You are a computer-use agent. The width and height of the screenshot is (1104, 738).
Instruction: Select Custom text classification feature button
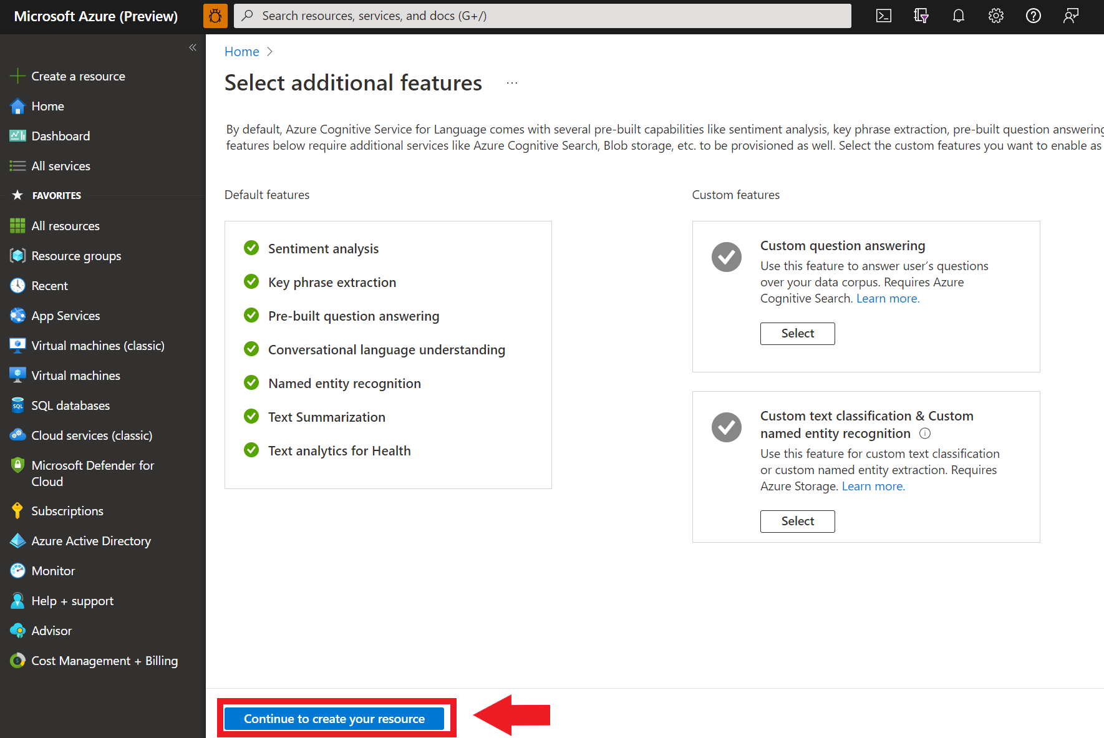[x=798, y=522]
